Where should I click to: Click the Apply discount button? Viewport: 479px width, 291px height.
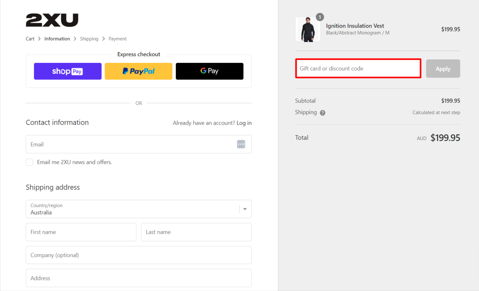[x=443, y=69]
